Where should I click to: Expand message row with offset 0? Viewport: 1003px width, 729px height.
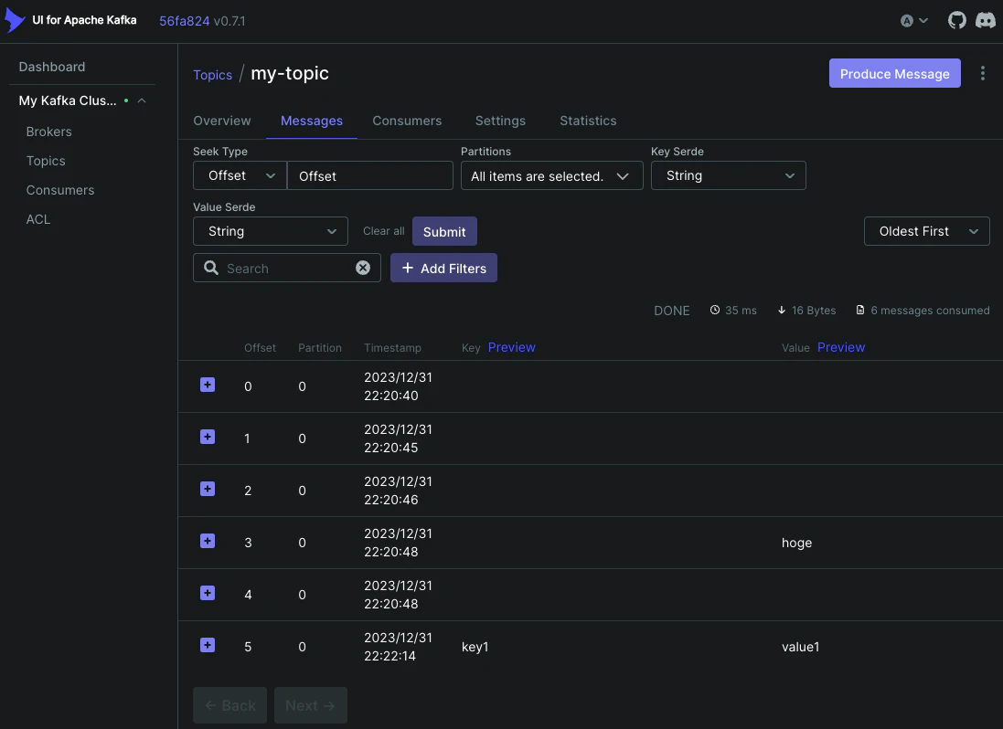tap(208, 385)
